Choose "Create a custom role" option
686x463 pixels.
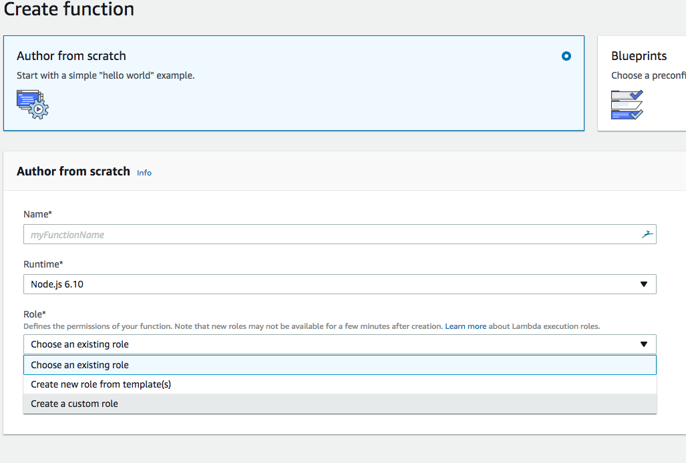[75, 404]
